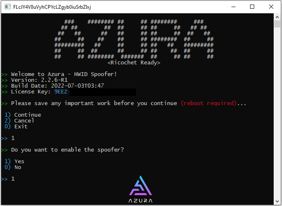Click the blue 9EEZ license key text

[x=62, y=92]
